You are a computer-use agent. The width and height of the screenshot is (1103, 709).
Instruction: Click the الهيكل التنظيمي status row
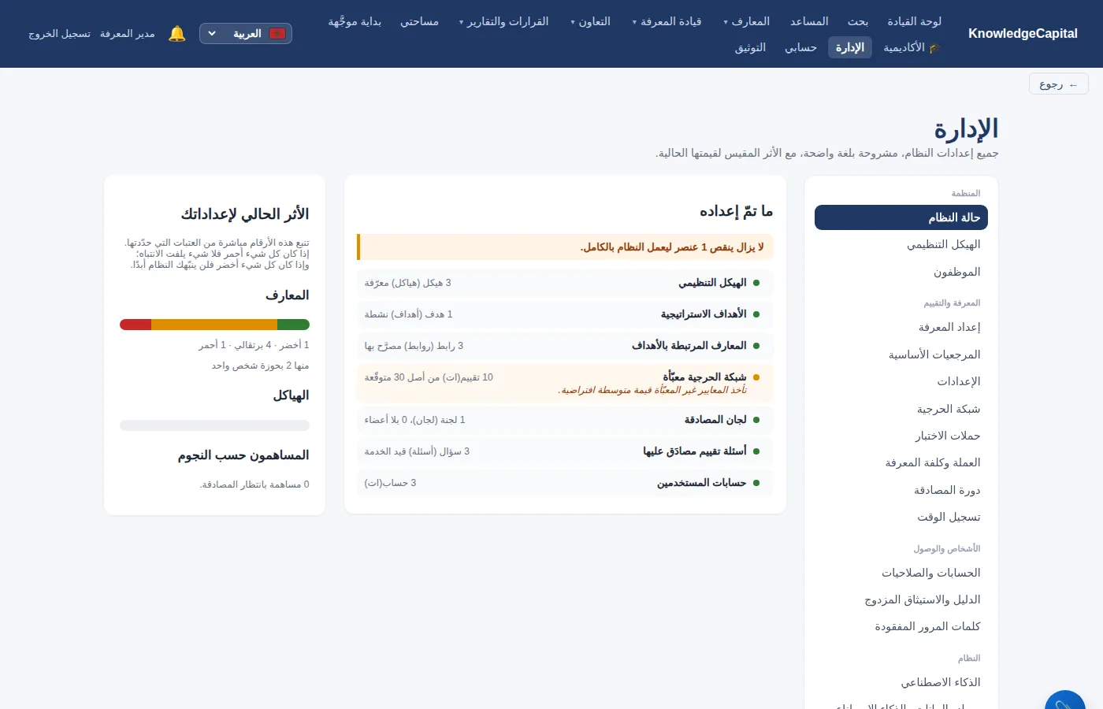[565, 283]
